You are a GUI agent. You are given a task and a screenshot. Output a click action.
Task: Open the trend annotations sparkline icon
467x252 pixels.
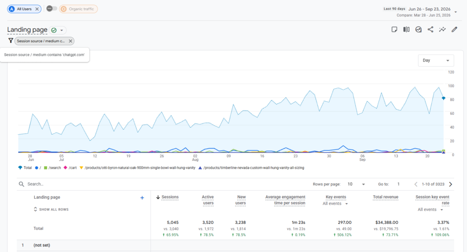click(x=442, y=30)
